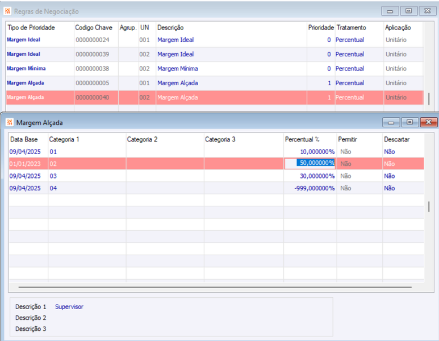Viewport: 439px width, 341px height.
Task: Click vertical scrollbar in Regras de Negociação grid
Action: point(429,99)
